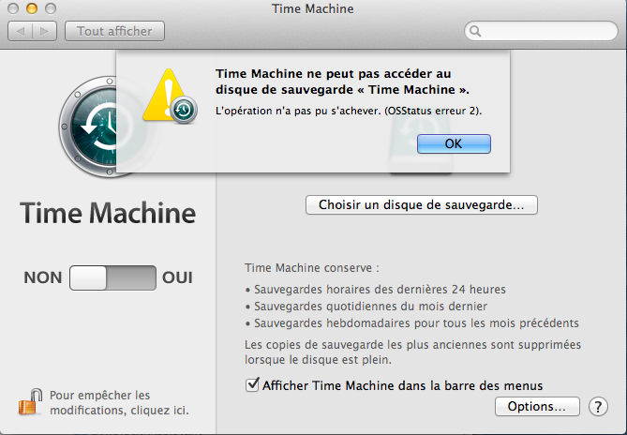
Task: Toggle the Time Machine NON/OUI switch
Action: [x=112, y=277]
